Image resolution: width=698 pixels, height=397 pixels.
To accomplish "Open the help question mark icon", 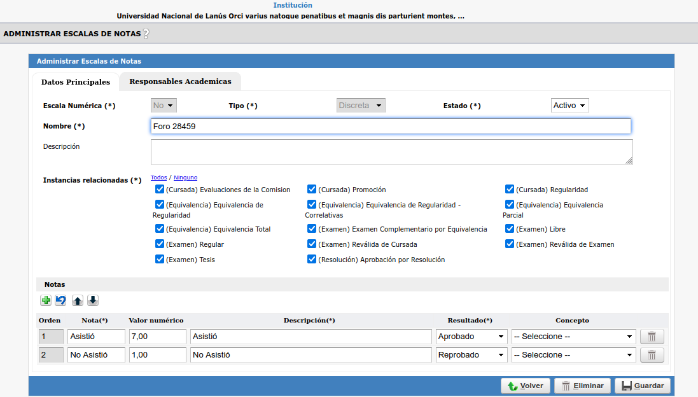I will coord(146,34).
